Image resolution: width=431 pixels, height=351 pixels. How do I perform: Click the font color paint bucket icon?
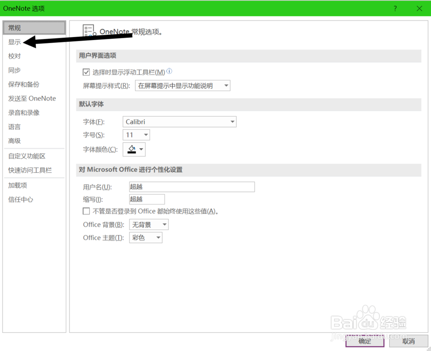pyautogui.click(x=131, y=149)
